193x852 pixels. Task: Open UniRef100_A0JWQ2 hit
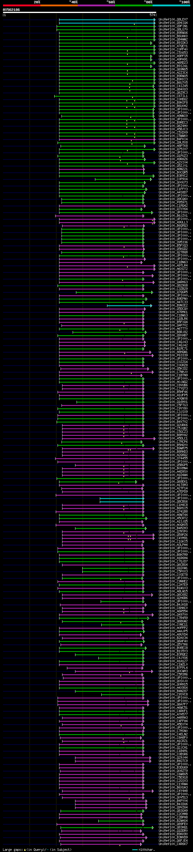pos(173,382)
